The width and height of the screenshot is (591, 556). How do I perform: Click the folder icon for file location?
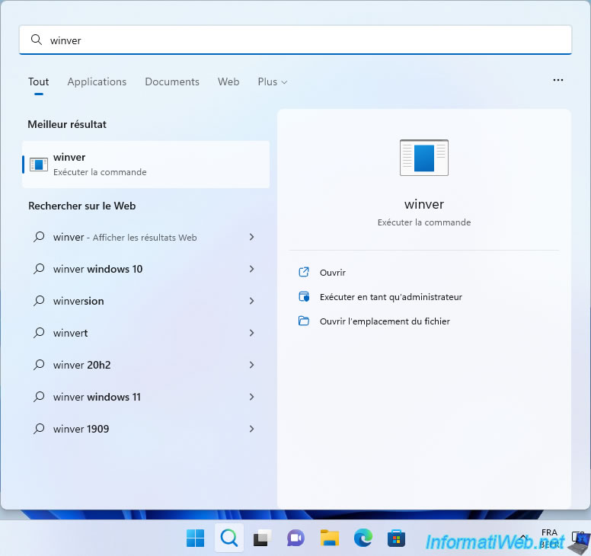[x=304, y=321]
